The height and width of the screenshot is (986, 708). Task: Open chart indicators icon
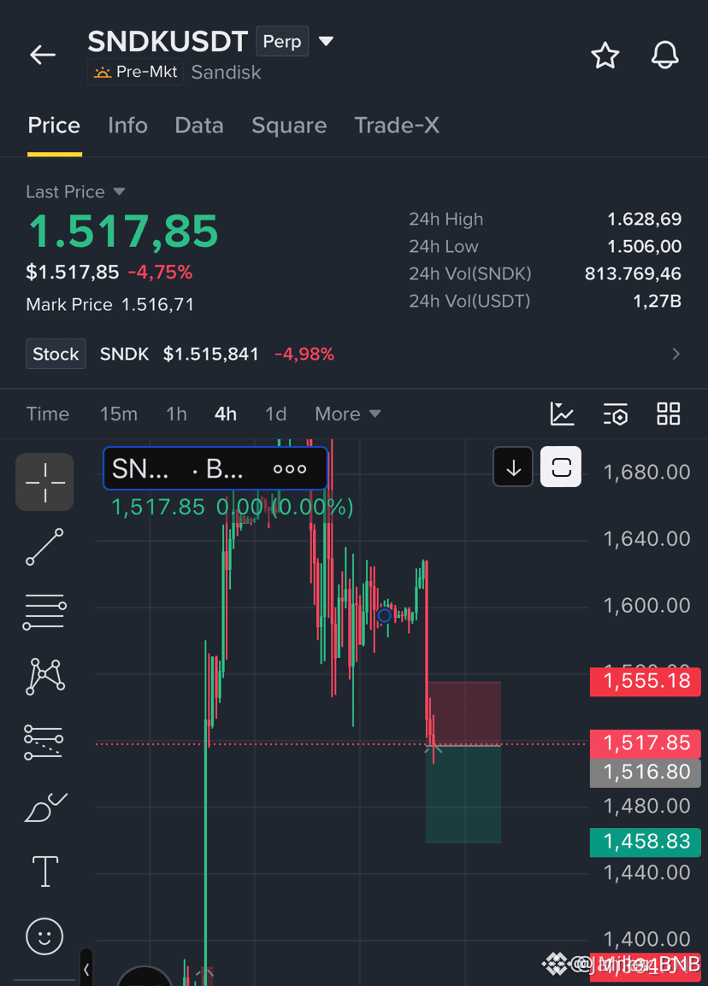562,414
